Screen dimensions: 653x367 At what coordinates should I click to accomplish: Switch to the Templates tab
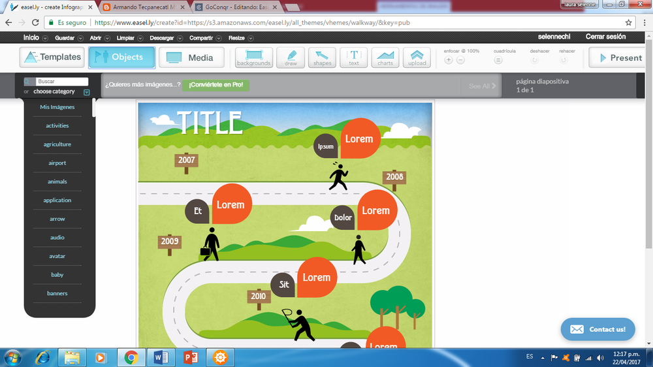click(x=52, y=57)
